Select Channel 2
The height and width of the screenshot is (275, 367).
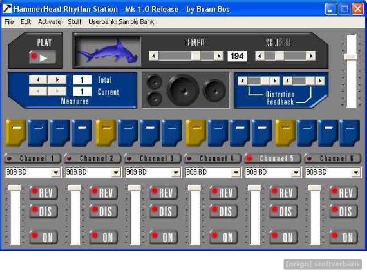click(x=93, y=159)
